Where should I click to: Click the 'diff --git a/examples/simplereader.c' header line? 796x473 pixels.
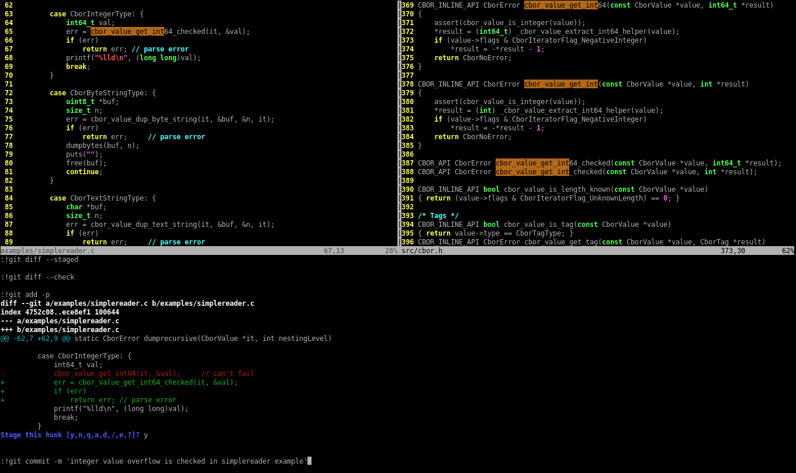127,303
